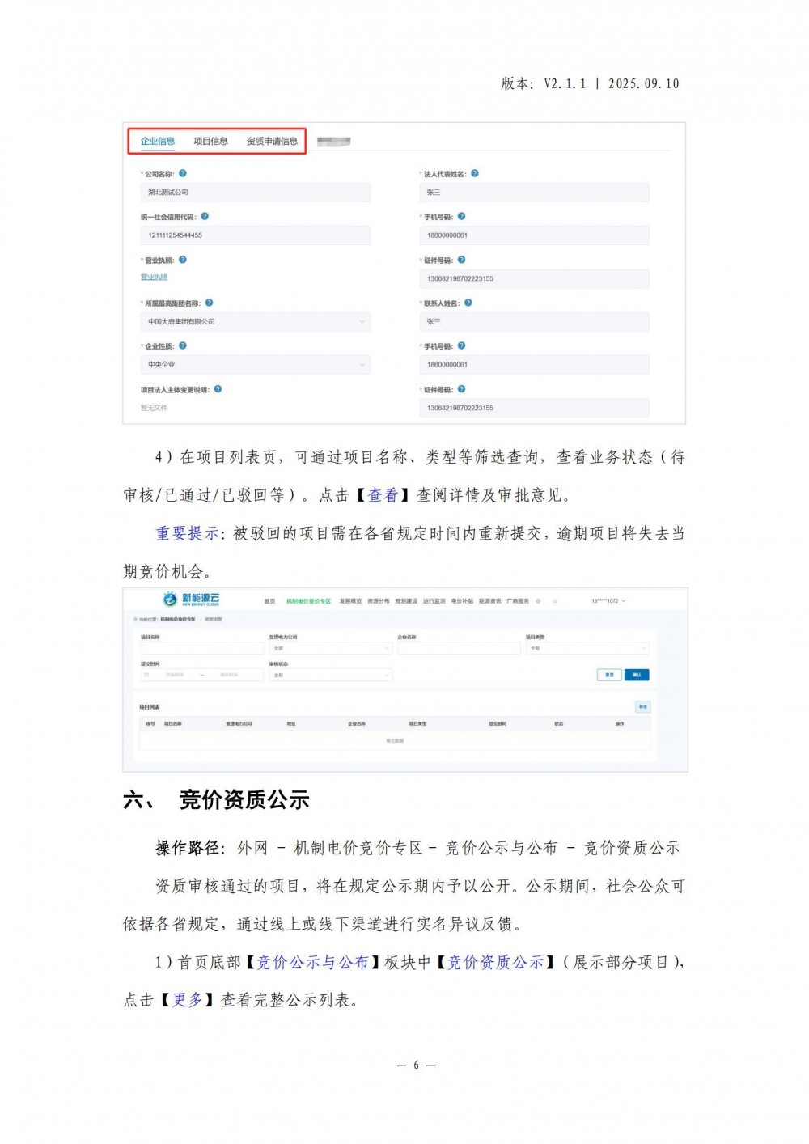Go to 运行监测 in the navigation
809x1144 pixels.
click(434, 601)
